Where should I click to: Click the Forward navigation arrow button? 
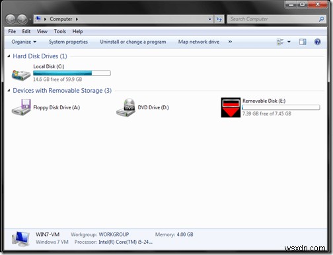click(x=22, y=19)
